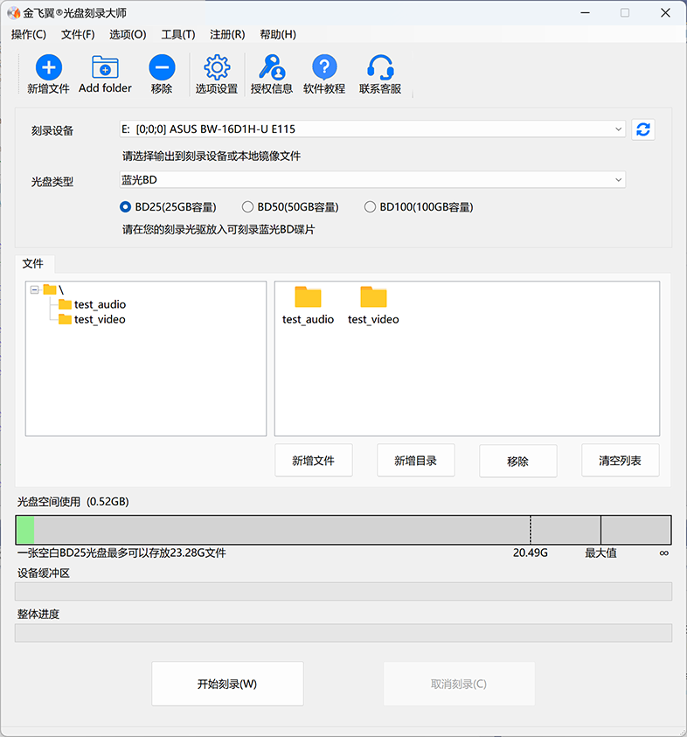Open the 帮助(H) menu

pos(278,34)
